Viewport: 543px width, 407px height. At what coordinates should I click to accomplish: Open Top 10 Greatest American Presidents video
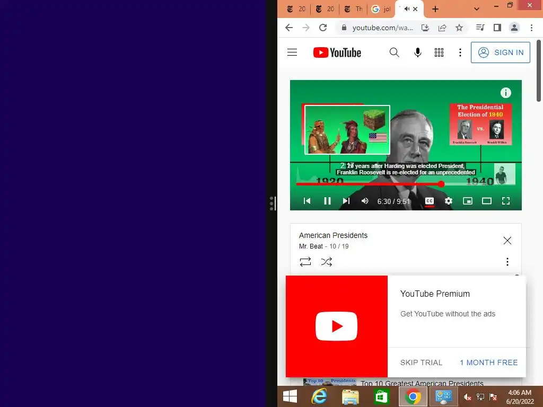[422, 383]
